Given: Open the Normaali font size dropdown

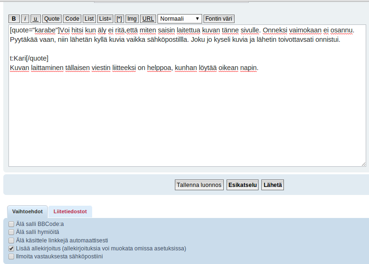Looking at the screenshot, I should coord(180,19).
